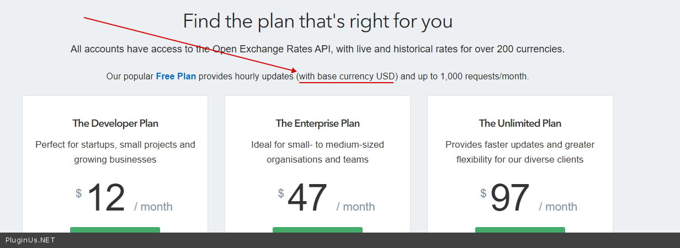Image resolution: width=680 pixels, height=248 pixels.
Task: Select The Unlimited Plan title
Action: click(x=520, y=123)
